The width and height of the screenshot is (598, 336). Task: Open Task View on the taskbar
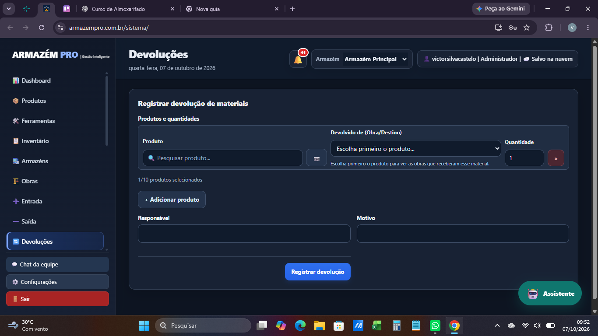coord(262,325)
